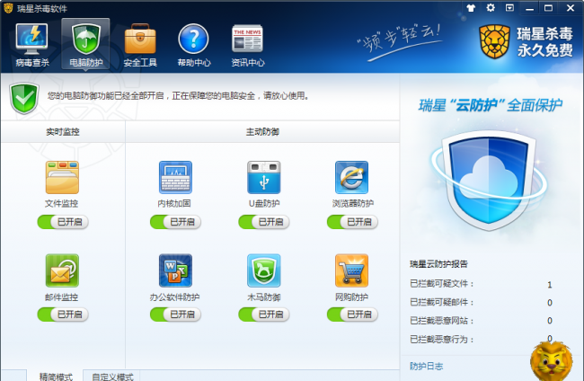Screen dimensions: 584x381
Task: Click the 文件监控 folder icon
Action: pos(62,177)
